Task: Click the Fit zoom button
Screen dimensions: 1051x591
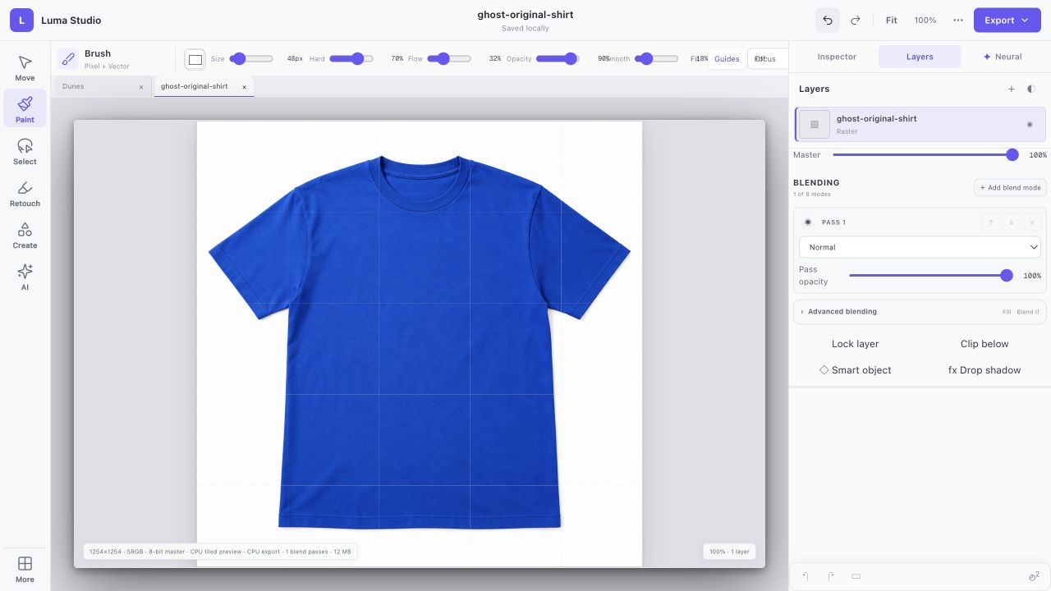Action: pos(891,21)
